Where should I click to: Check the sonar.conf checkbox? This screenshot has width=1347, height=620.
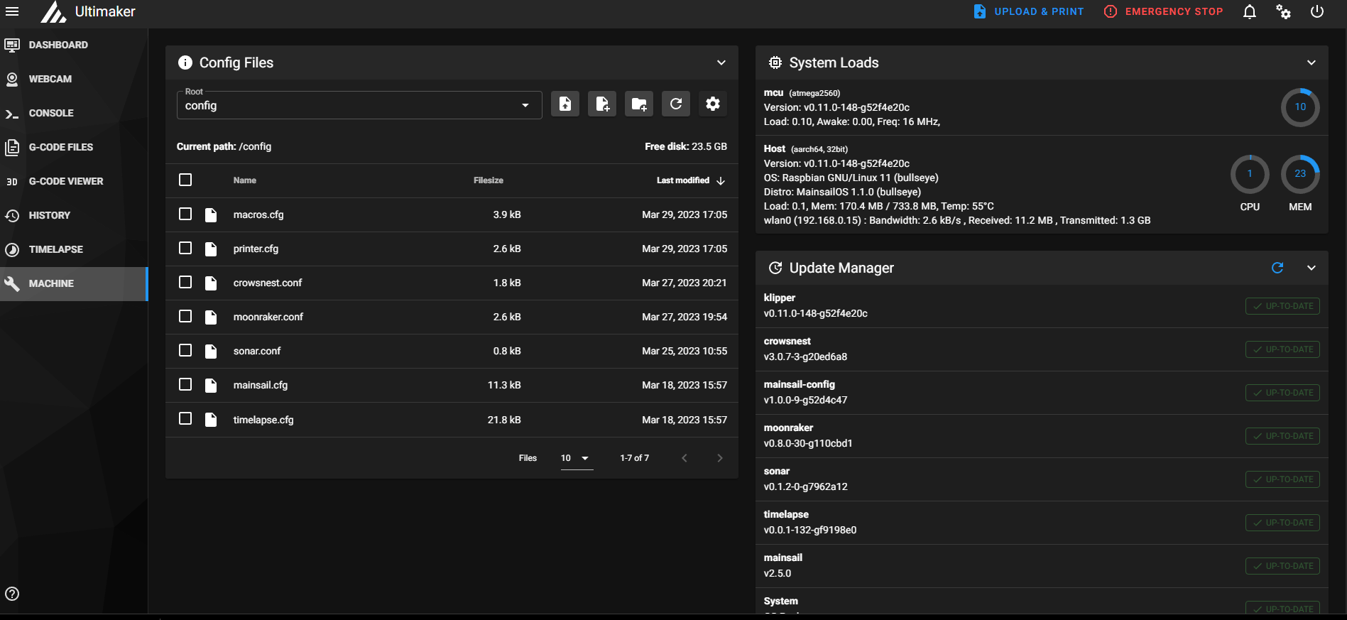pos(185,350)
